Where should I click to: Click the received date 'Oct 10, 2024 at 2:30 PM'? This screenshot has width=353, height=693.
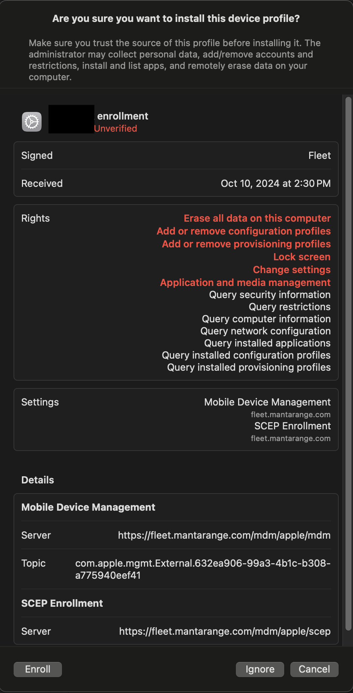pos(276,183)
